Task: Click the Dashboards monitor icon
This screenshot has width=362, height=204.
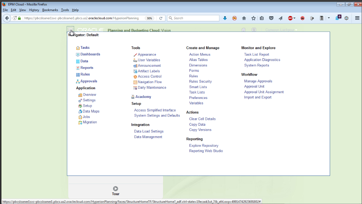Action: 78,55
